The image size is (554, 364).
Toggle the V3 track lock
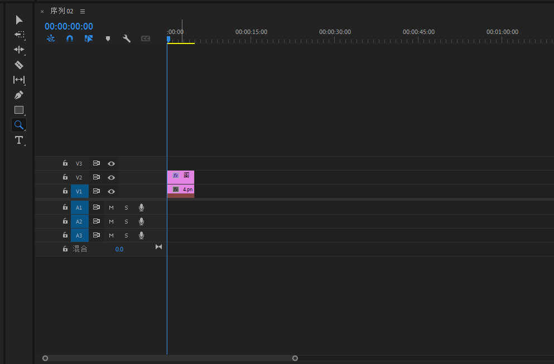65,163
